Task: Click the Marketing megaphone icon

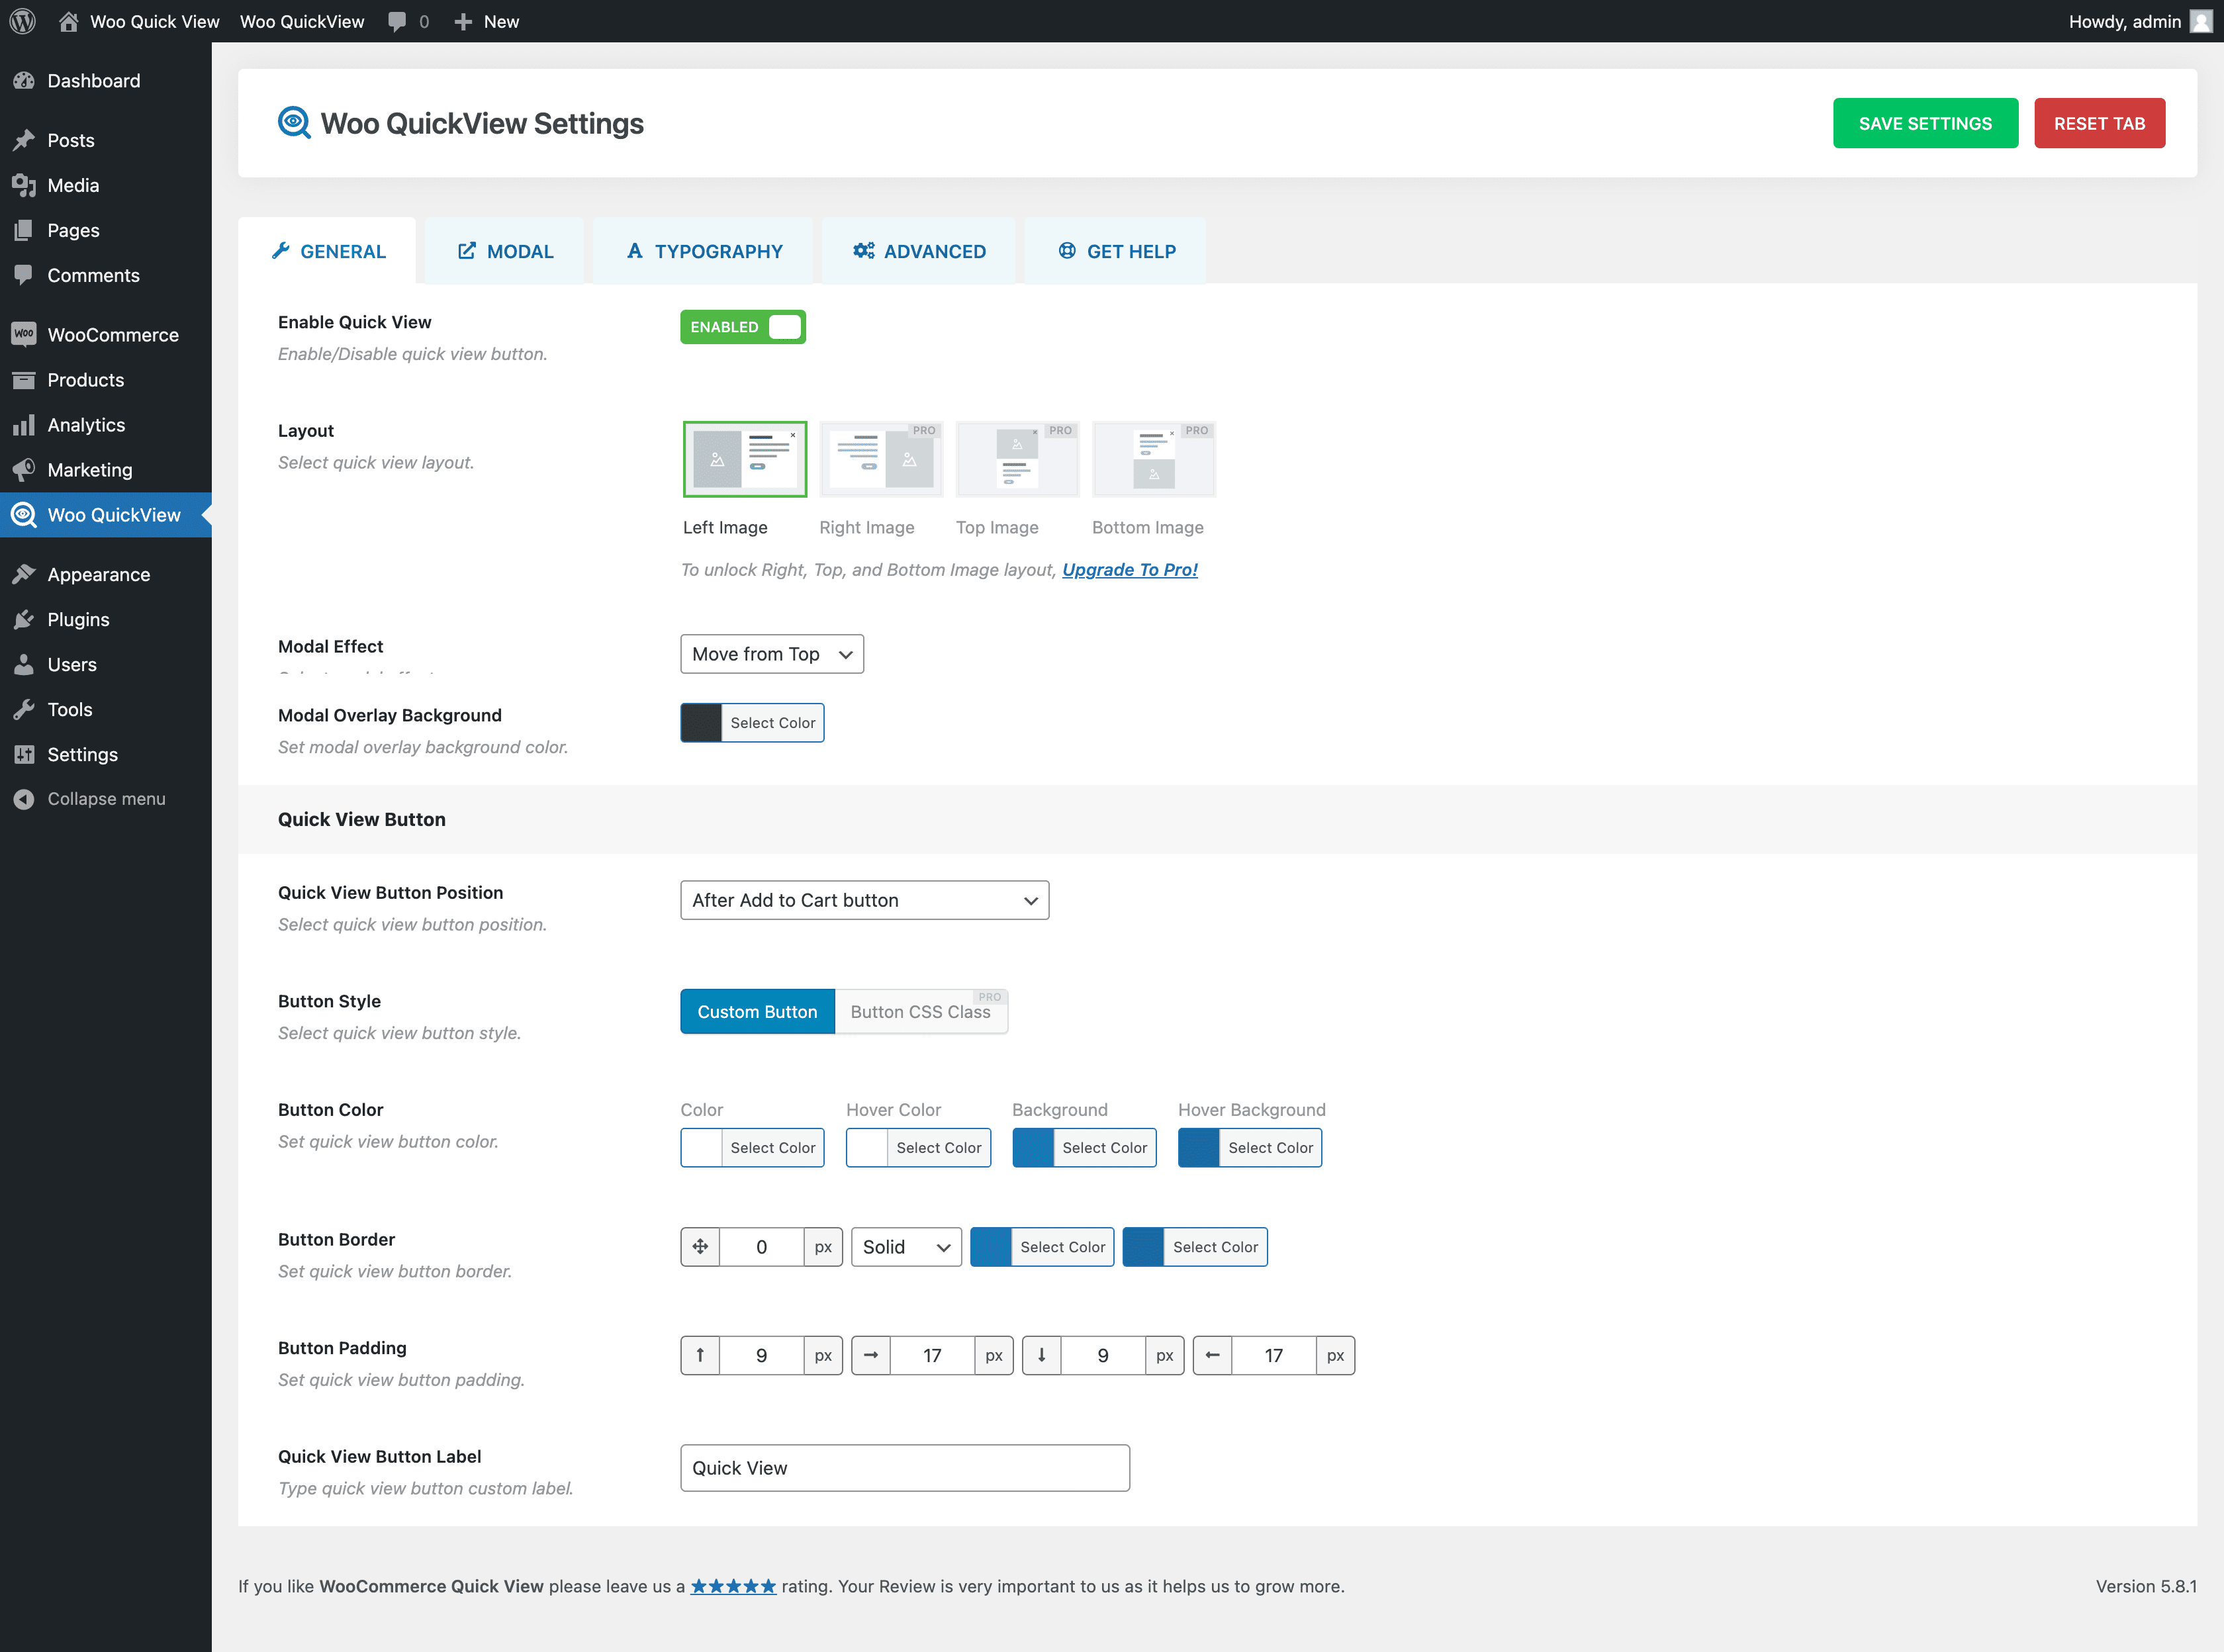Action: 24,470
